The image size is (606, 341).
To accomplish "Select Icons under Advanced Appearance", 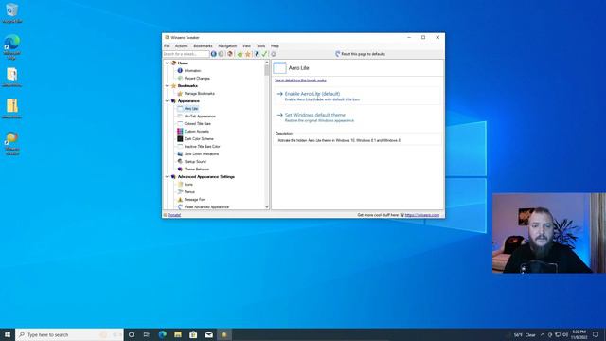I will pyautogui.click(x=188, y=185).
